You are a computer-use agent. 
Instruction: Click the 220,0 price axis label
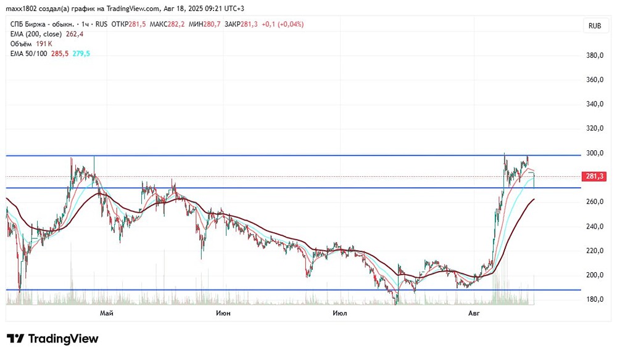coord(595,251)
